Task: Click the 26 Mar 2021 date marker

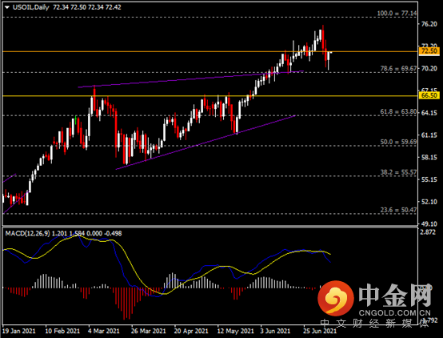Action: (148, 331)
